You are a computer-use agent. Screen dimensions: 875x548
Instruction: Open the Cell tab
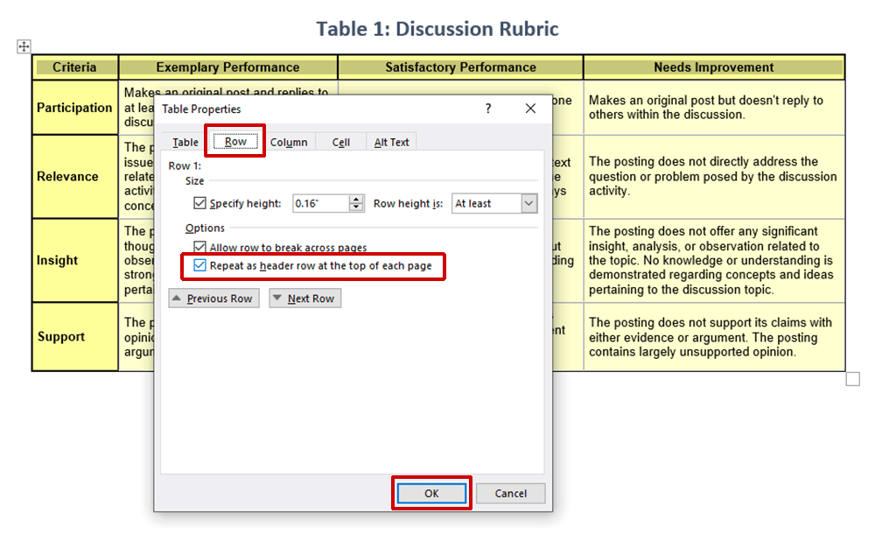click(x=341, y=141)
